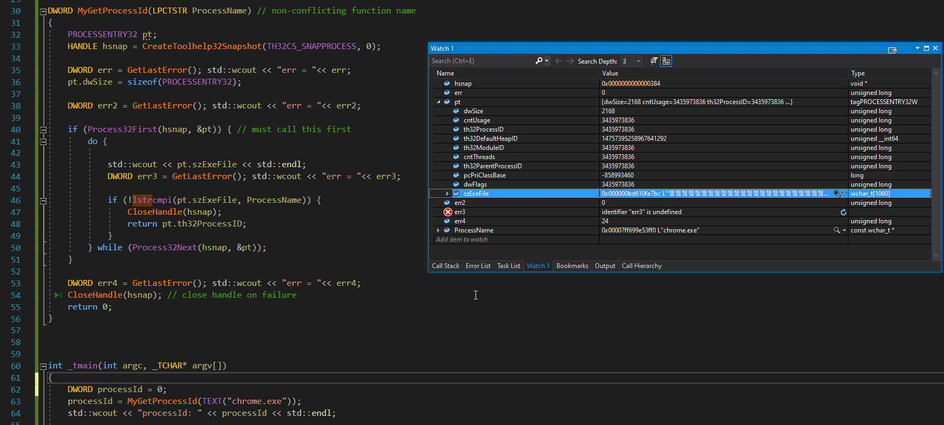Open the window position dropdown in Watch 1 title bar
This screenshot has height=425, width=944.
918,49
